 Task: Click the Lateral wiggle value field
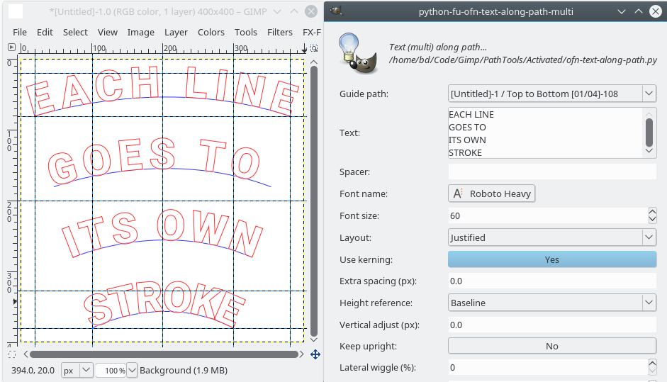click(x=548, y=368)
